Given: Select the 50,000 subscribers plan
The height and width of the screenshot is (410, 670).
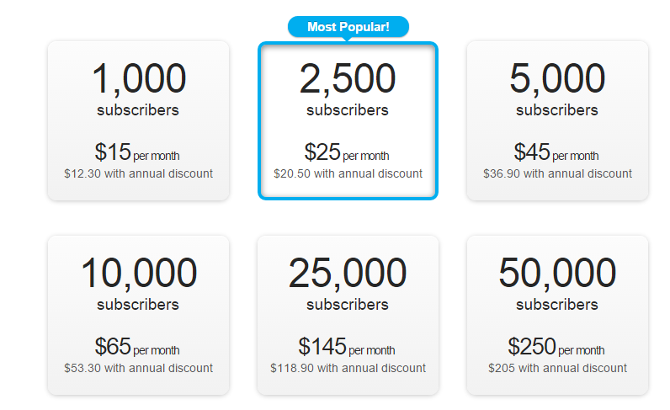Looking at the screenshot, I should [x=557, y=315].
